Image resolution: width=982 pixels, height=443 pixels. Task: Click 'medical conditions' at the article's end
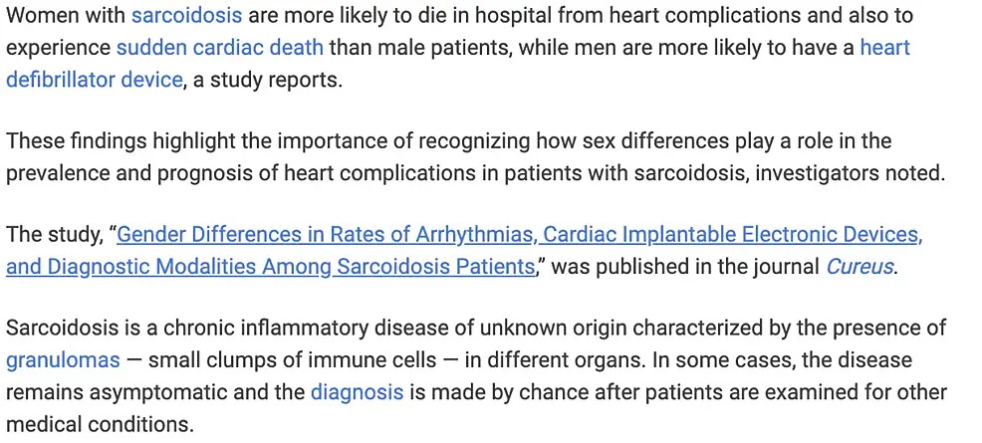97,424
